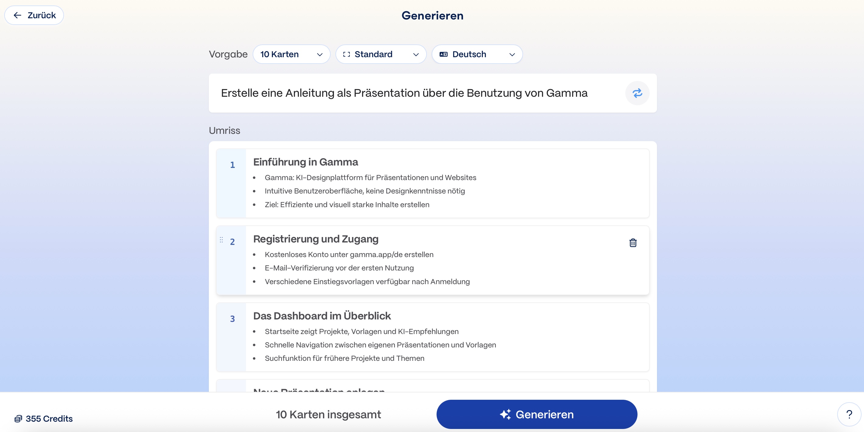Open the 10 Karten card count dropdown
864x432 pixels.
[x=291, y=54]
